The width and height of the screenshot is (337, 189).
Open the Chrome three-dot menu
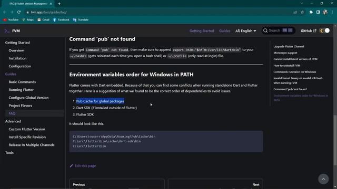[x=332, y=12]
